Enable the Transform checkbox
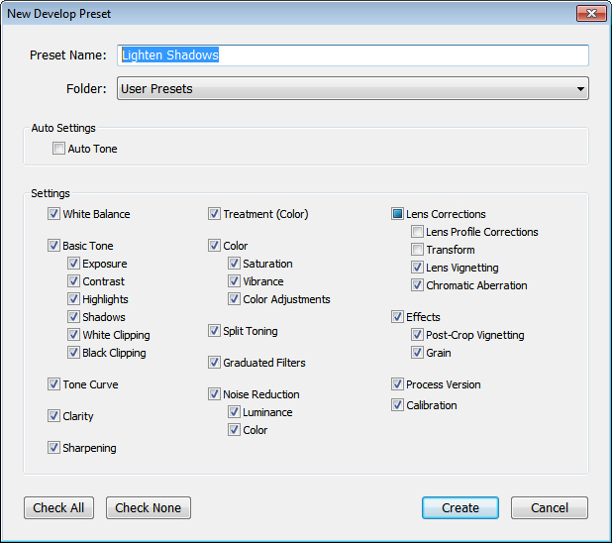This screenshot has height=543, width=612. click(x=417, y=250)
